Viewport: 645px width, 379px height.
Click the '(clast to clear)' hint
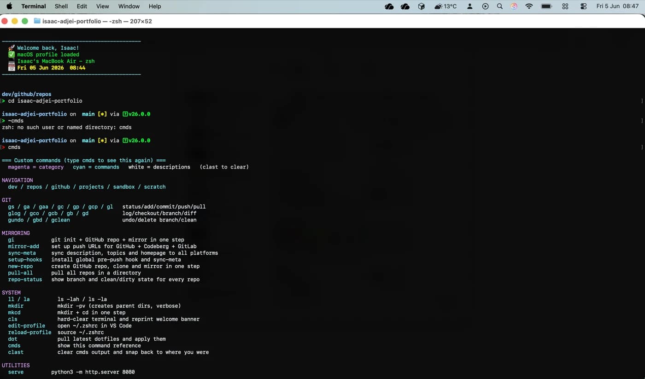click(x=224, y=167)
